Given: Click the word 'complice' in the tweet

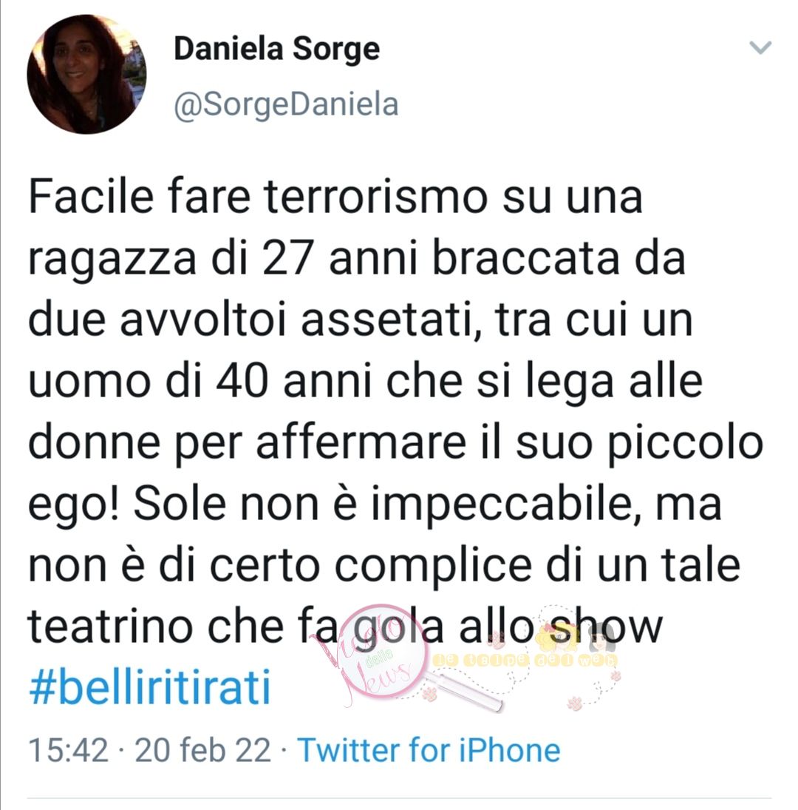Looking at the screenshot, I should (433, 566).
